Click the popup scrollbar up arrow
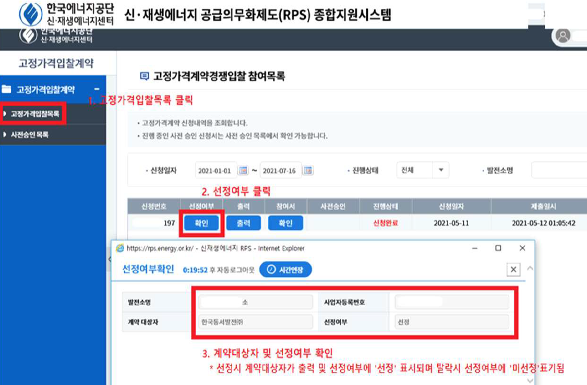This screenshot has width=587, height=385. tap(530, 268)
